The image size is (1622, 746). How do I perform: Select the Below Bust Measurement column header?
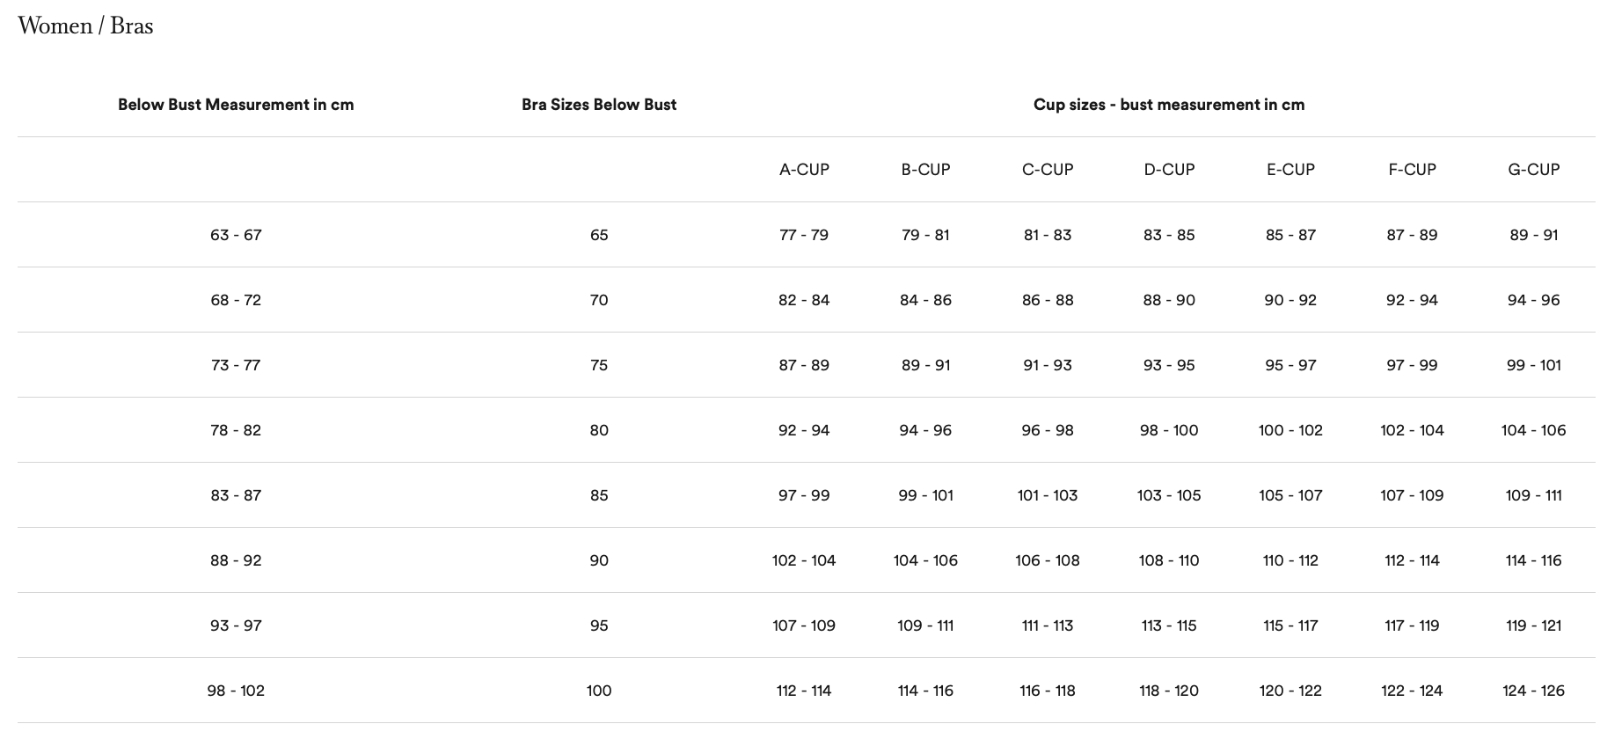236,105
